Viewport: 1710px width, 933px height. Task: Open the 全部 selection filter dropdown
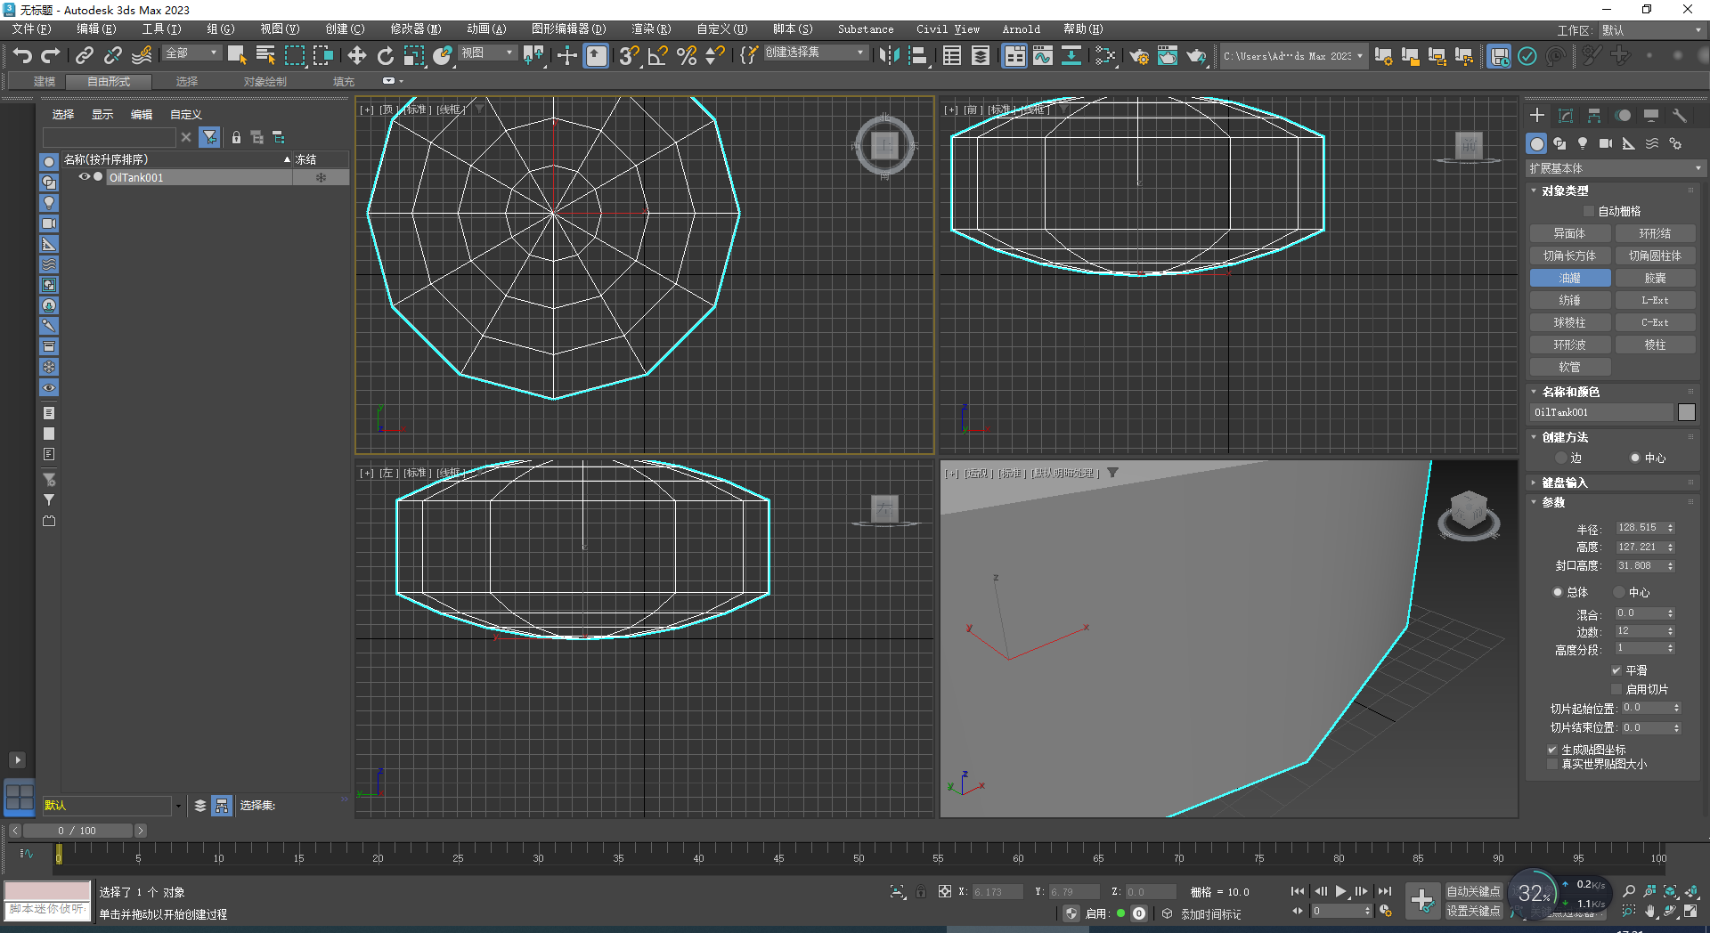[191, 53]
